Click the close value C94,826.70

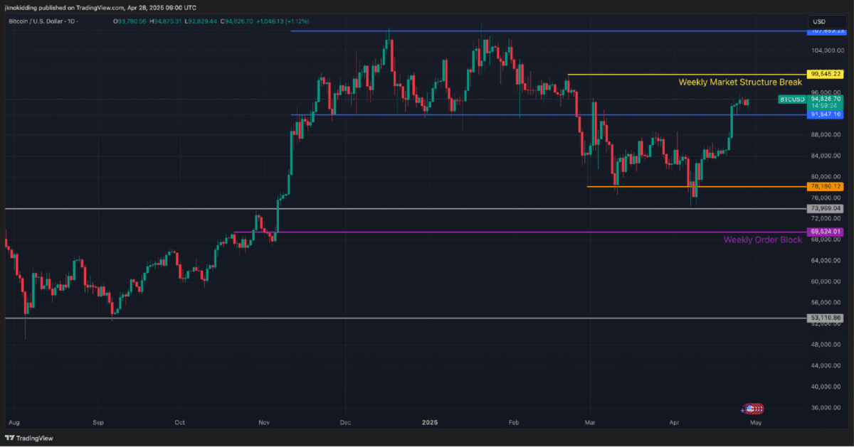(x=236, y=22)
